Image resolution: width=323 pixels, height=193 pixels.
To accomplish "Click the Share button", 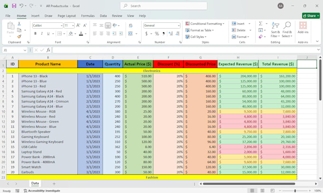I will pos(311,16).
